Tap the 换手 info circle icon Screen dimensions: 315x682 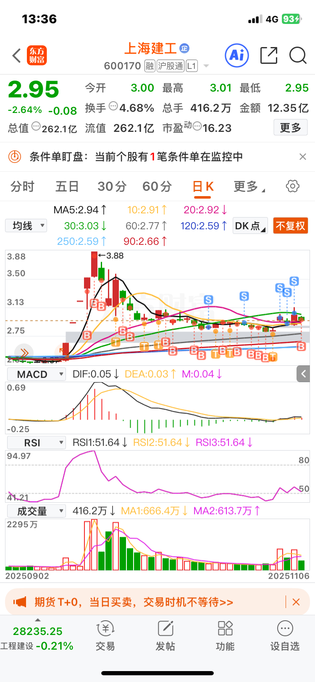(x=113, y=106)
